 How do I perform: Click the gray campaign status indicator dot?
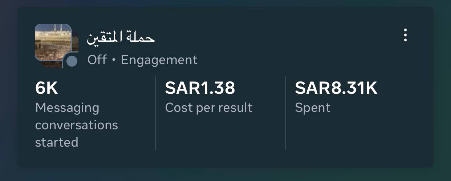[72, 62]
